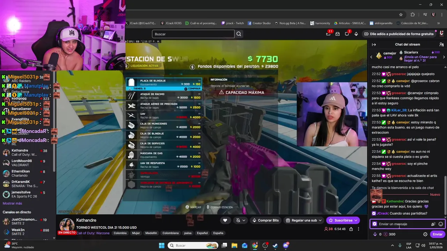447x251 pixels.
Task: Open the Noiz.gg Beta bookmark
Action: pyautogui.click(x=290, y=23)
